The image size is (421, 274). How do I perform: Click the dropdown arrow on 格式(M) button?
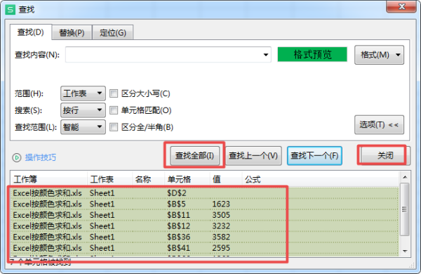click(x=398, y=55)
